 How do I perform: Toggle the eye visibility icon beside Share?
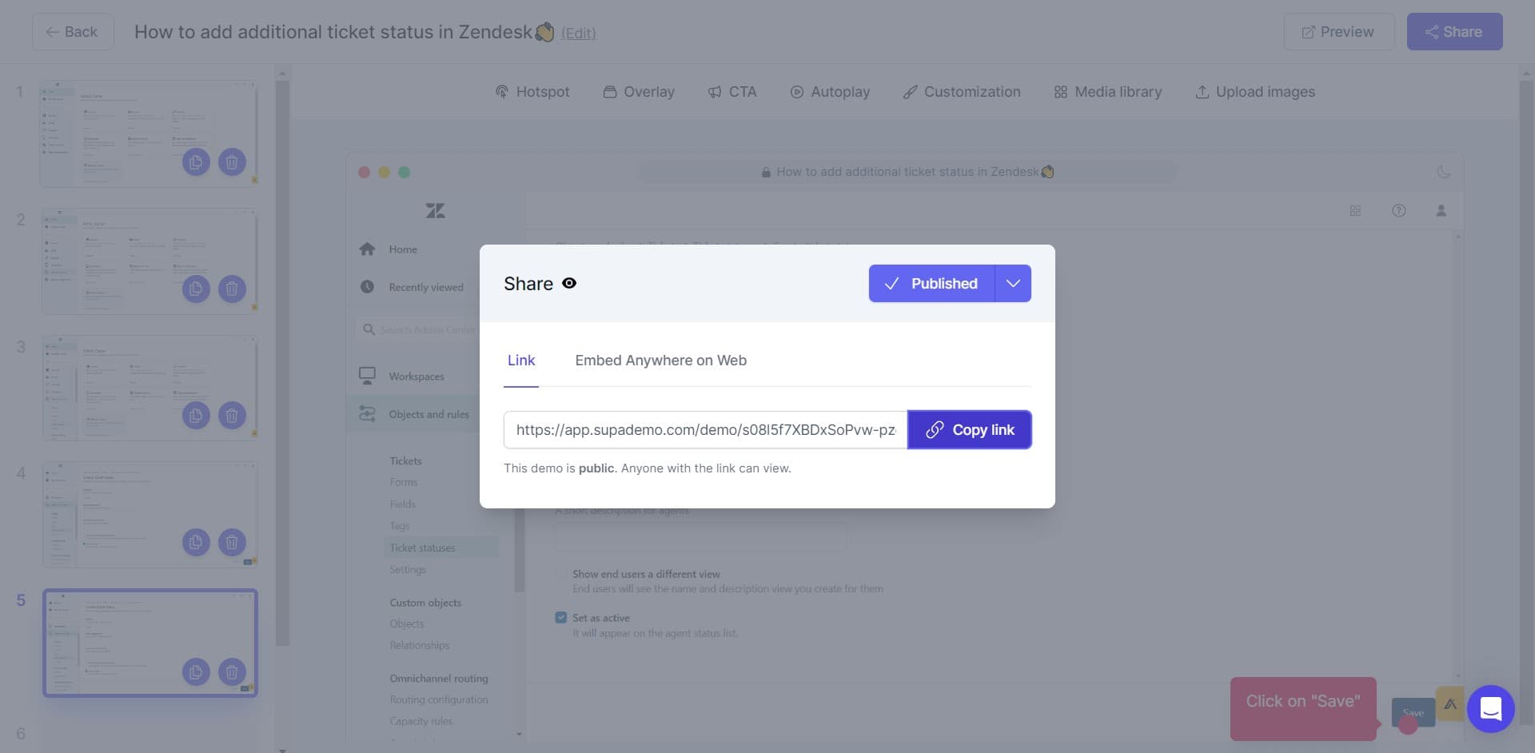[x=568, y=283]
